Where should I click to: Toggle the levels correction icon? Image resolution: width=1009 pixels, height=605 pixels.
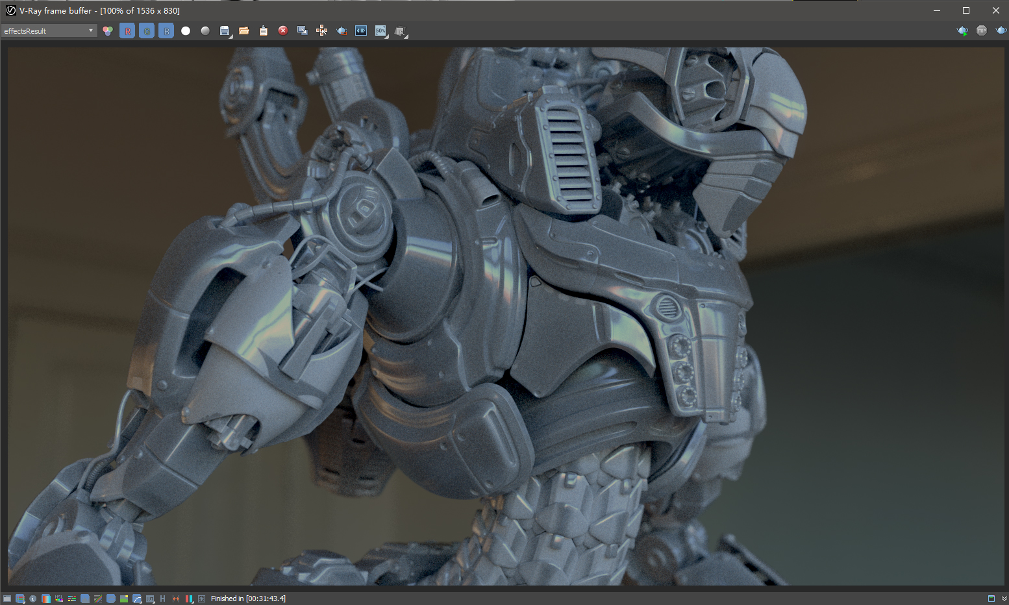[85, 599]
